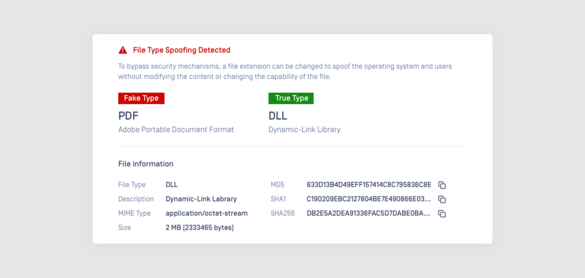This screenshot has width=585, height=278.
Task: Copy the SHA256 hash value
Action: click(x=442, y=213)
